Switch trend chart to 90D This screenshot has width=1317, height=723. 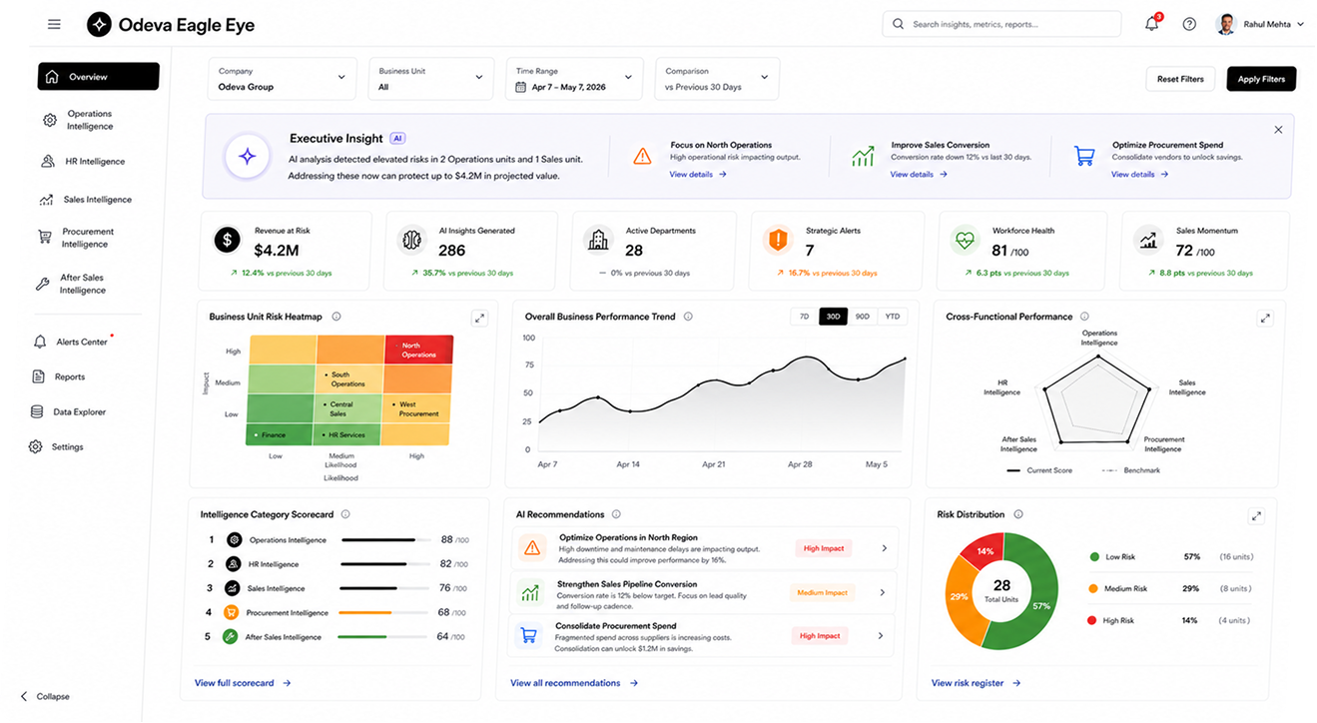click(863, 317)
